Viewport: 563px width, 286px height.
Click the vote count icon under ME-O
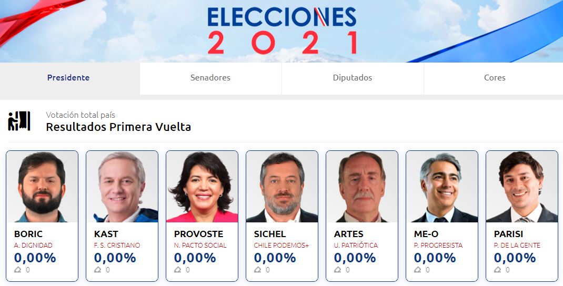coord(417,270)
